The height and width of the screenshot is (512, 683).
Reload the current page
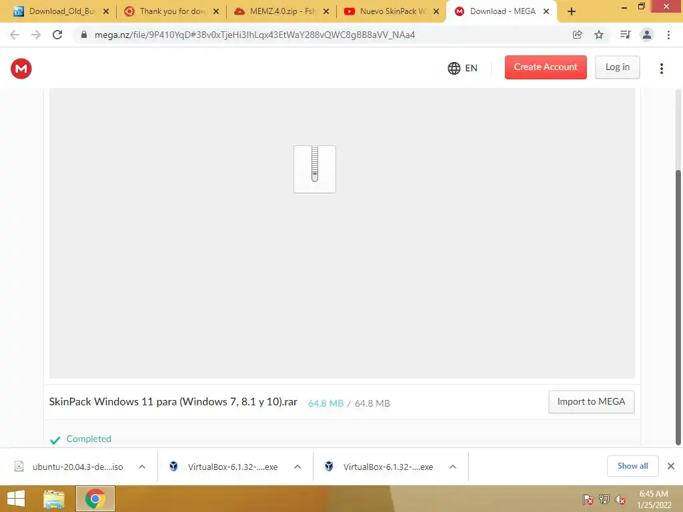[57, 35]
